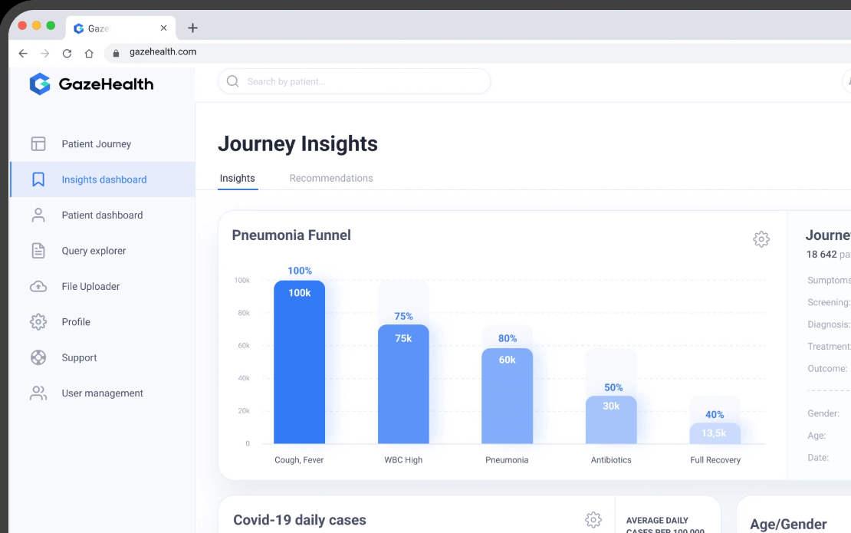Open Profile menu item

[x=103, y=322]
